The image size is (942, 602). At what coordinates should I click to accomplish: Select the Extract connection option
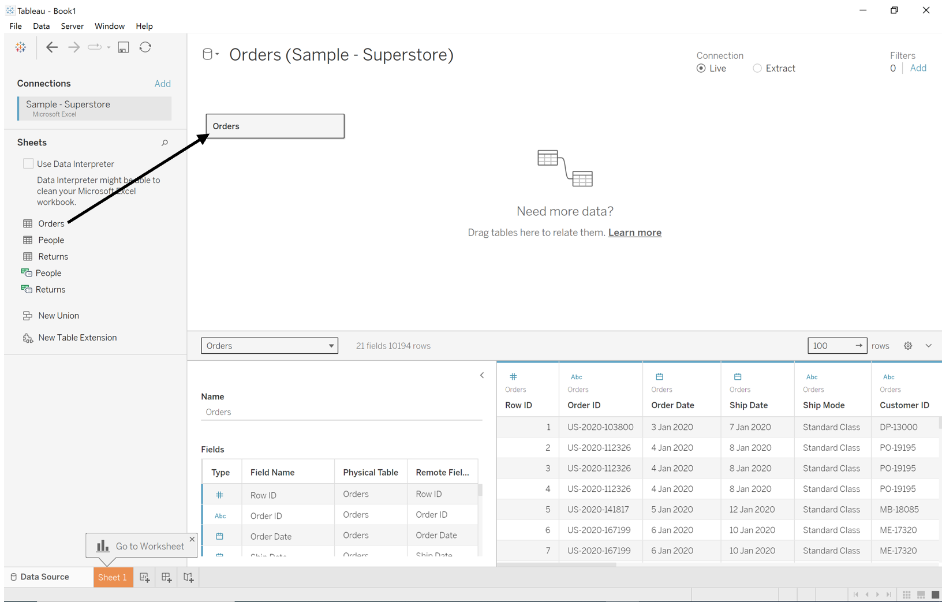[757, 68]
